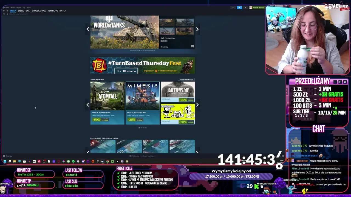This screenshot has height=197, width=351.
Task: Open the Pomoc menu
Action: pyautogui.click(x=29, y=8)
